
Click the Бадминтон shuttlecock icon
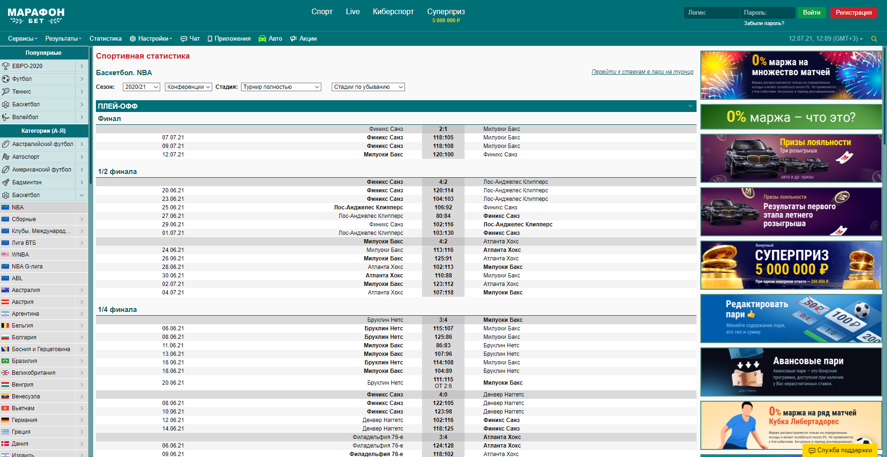pos(6,182)
